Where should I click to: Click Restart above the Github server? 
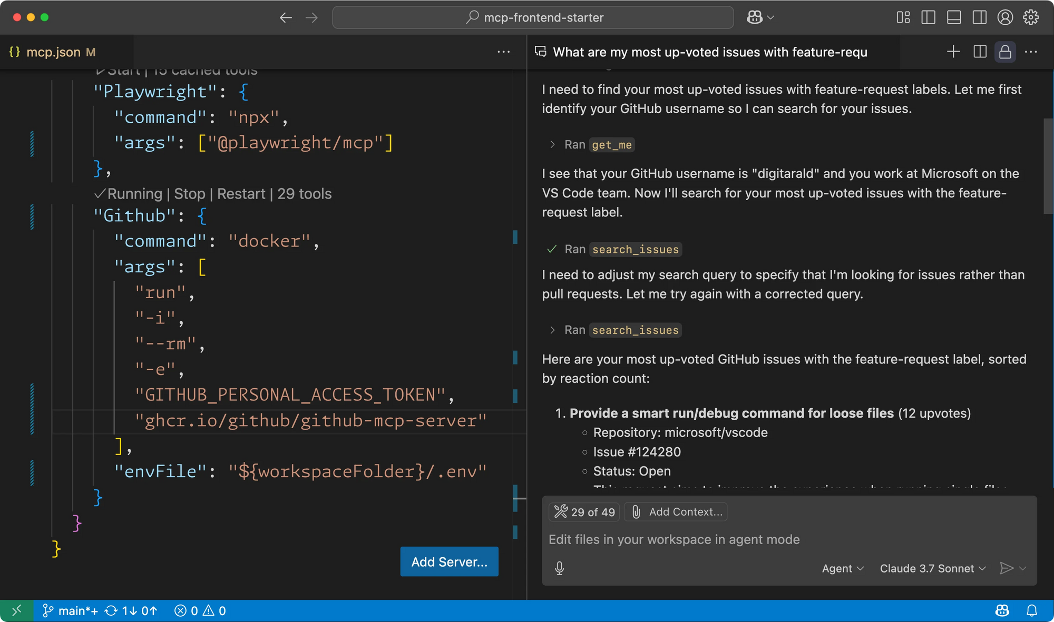(241, 194)
